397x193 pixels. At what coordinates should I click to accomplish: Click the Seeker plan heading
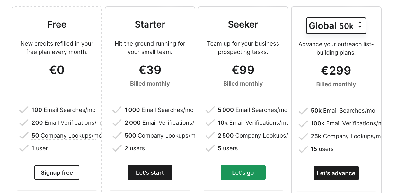(x=243, y=24)
